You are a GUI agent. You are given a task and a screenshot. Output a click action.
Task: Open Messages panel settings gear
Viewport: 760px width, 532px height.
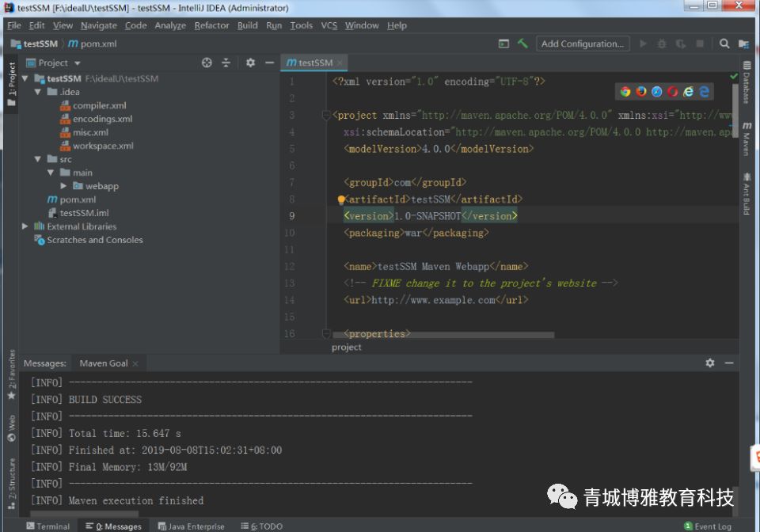(x=710, y=363)
